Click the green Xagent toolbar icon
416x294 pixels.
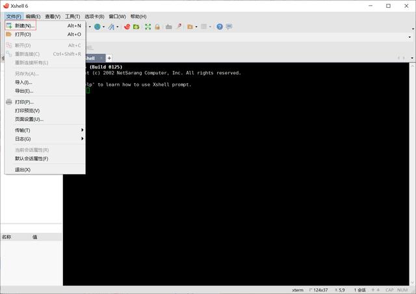point(136,27)
